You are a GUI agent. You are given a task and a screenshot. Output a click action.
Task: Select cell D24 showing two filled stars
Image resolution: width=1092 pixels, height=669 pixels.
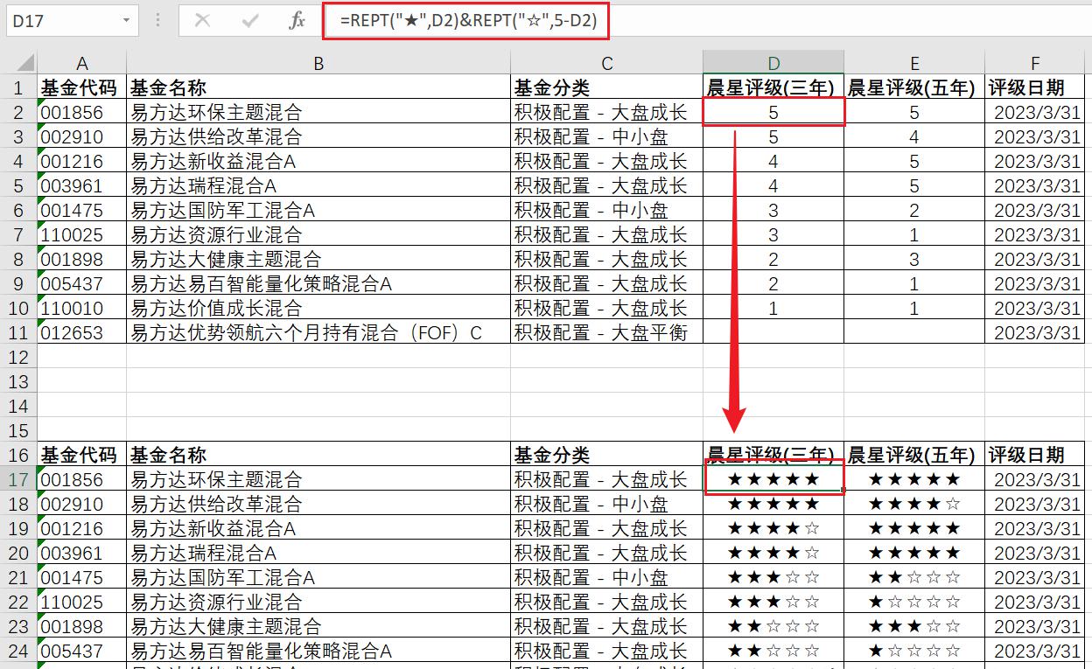tap(773, 651)
